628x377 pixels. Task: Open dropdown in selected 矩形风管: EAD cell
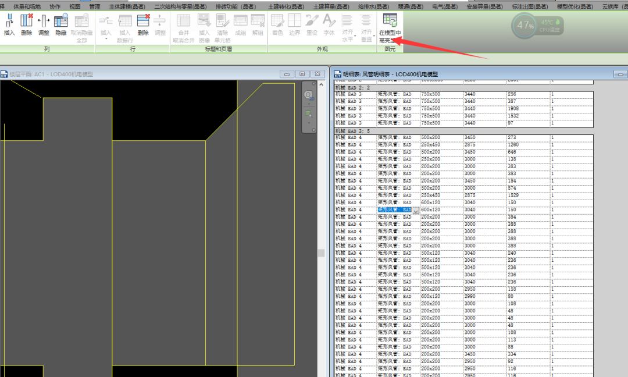click(x=416, y=210)
